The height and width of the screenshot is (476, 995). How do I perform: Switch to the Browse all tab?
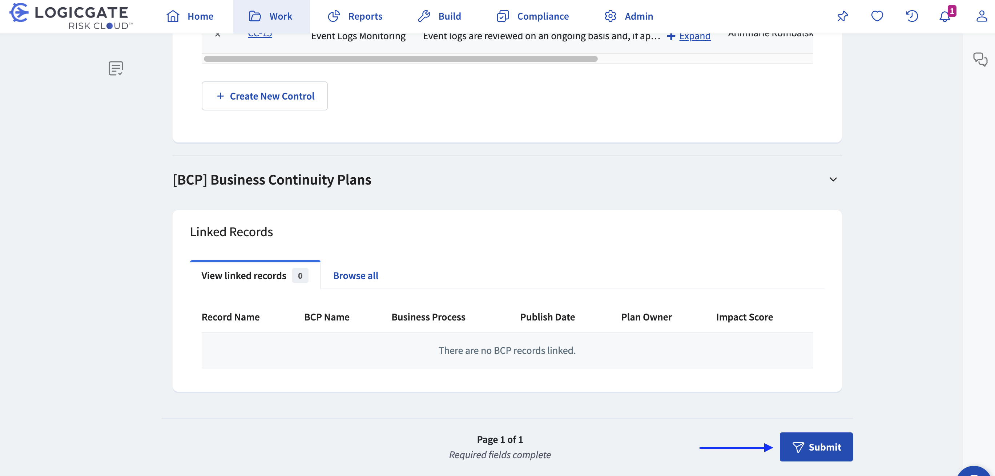point(355,275)
